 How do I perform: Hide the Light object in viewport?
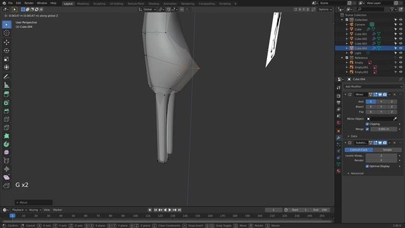pyautogui.click(x=401, y=53)
